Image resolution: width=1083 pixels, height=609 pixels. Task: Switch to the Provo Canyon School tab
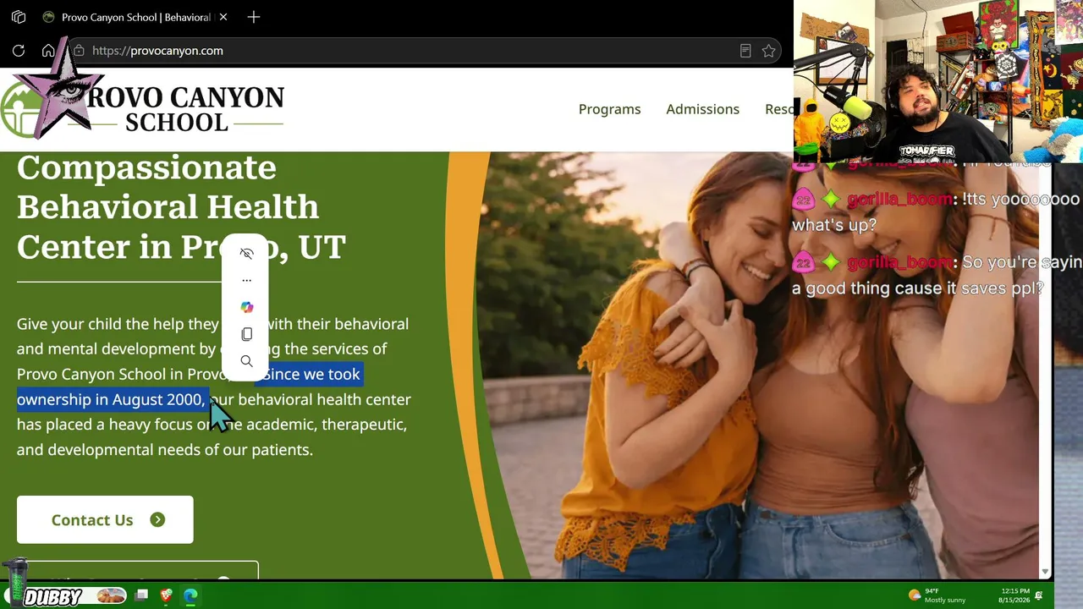[135, 17]
